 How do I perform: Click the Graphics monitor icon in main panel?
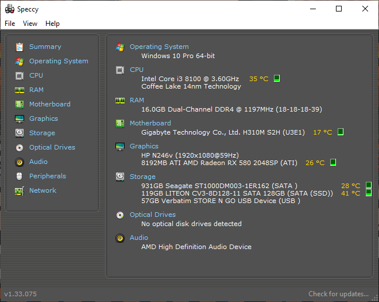pos(120,146)
